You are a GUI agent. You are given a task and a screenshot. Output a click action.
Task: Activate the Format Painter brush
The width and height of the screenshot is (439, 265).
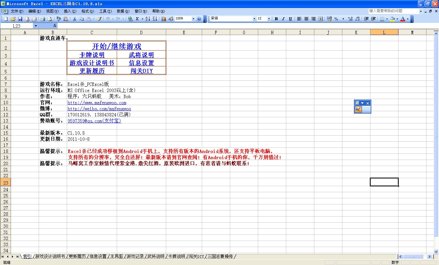point(99,19)
